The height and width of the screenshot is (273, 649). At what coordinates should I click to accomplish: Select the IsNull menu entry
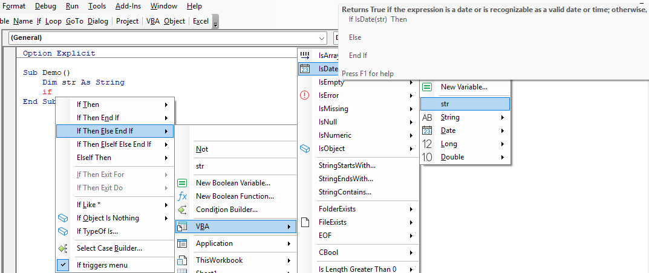pos(357,122)
